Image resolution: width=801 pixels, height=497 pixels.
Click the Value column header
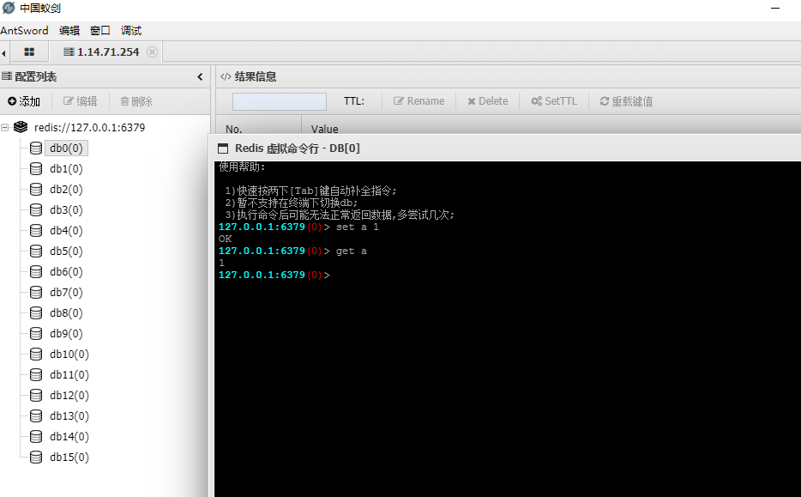tap(324, 130)
